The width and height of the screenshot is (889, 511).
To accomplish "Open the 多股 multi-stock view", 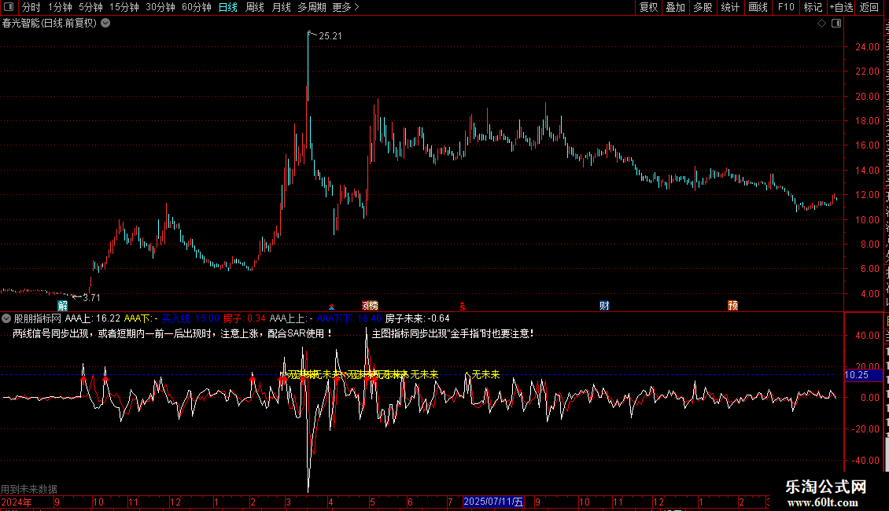I will point(703,7).
